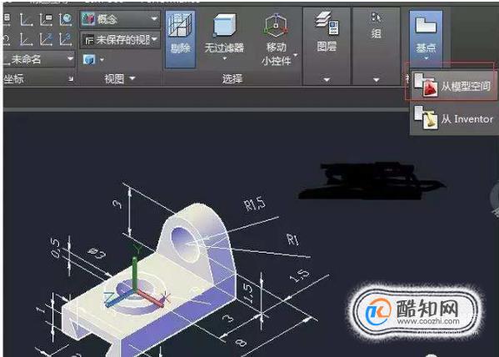Select the 无过滤器 filter cube icon

[x=225, y=24]
